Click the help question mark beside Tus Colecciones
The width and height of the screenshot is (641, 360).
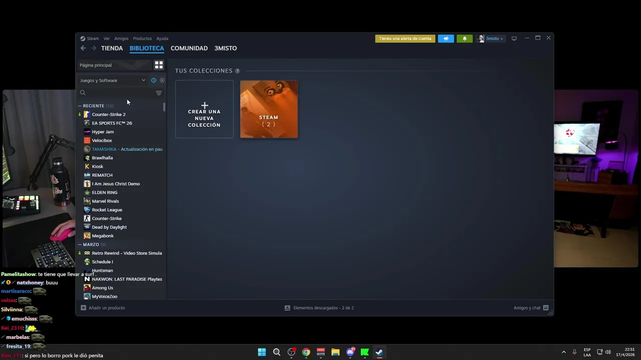(237, 71)
